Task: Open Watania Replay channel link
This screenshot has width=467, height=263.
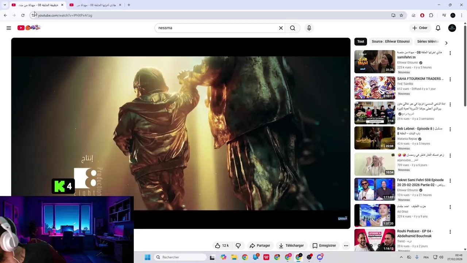Action: [x=407, y=139]
